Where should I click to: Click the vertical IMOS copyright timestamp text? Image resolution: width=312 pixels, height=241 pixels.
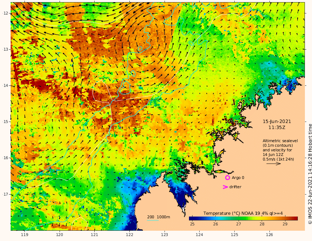(x=310, y=174)
